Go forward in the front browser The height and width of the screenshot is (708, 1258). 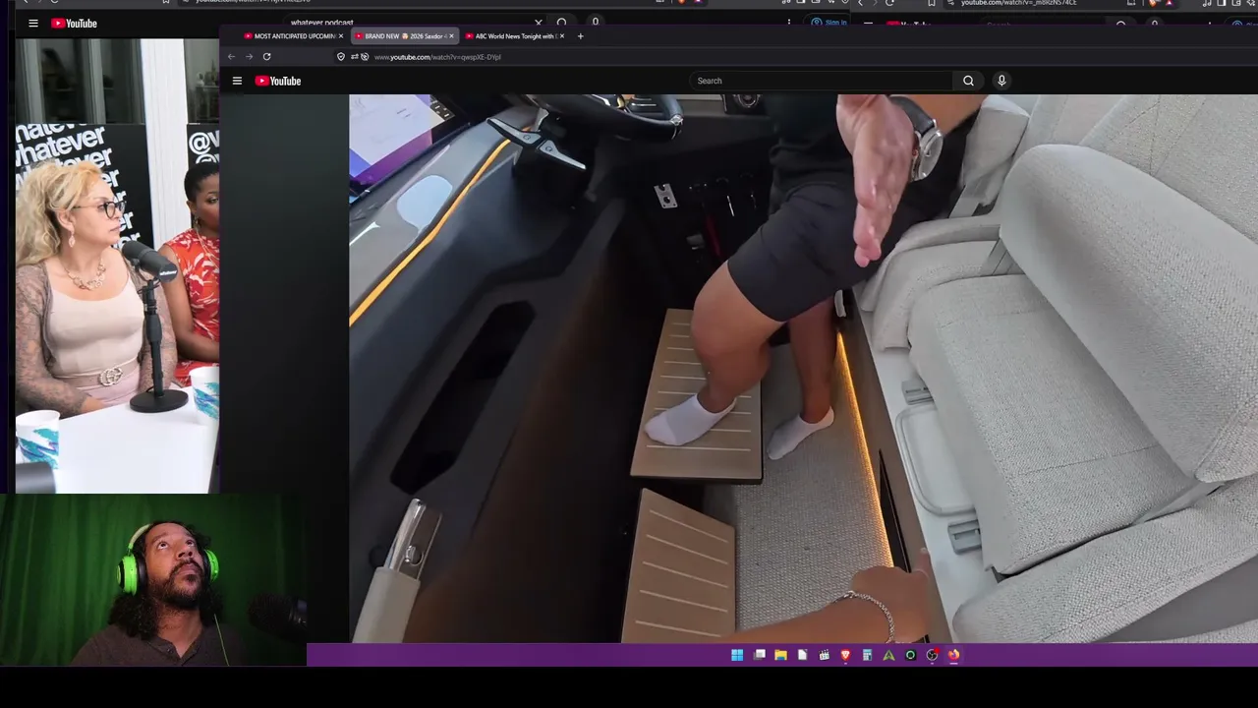pyautogui.click(x=249, y=57)
